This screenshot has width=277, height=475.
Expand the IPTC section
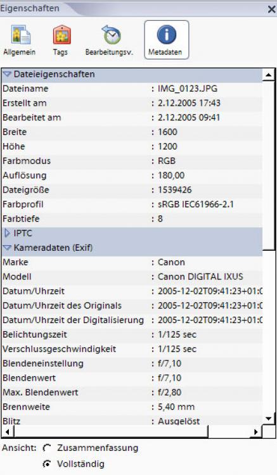pos(7,233)
